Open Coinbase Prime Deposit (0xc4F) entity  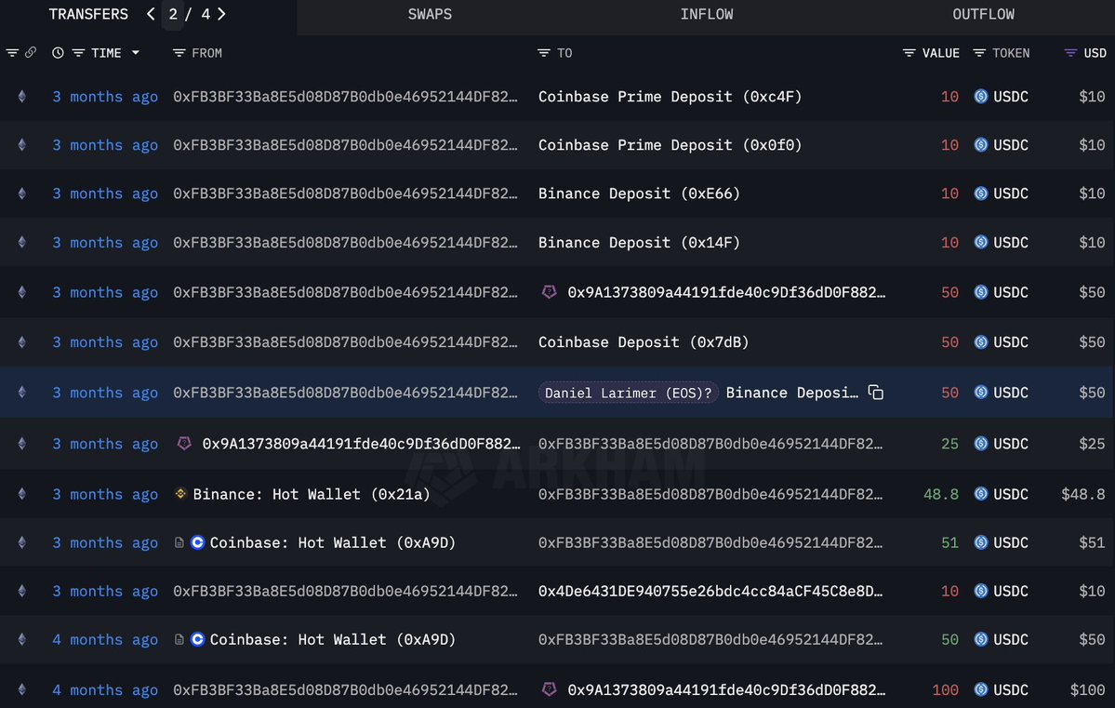tap(670, 97)
